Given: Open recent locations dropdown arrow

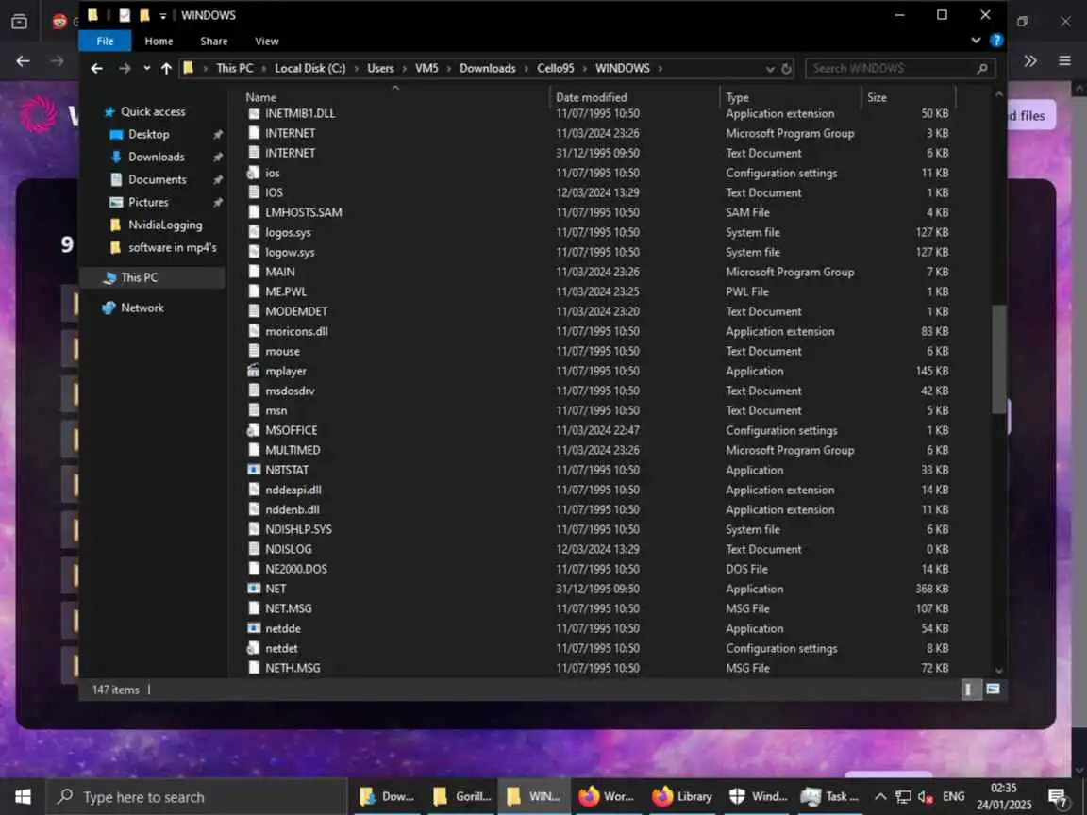Looking at the screenshot, I should pos(146,68).
